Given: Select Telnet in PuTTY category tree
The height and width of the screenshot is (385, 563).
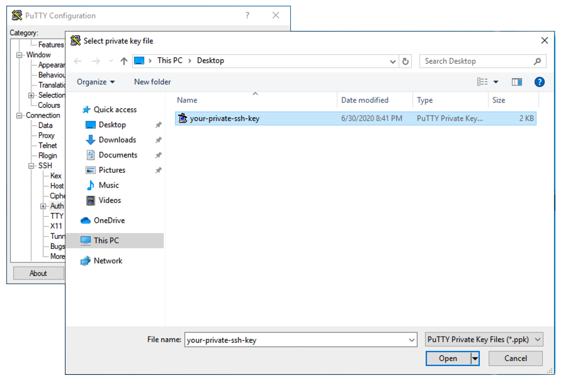Looking at the screenshot, I should 48,146.
